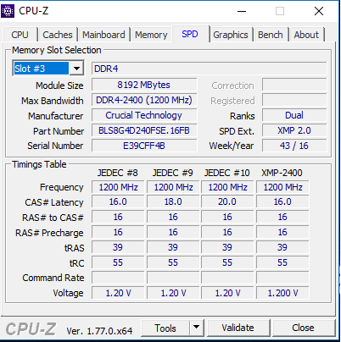
Task: Click the Slot #3 combo box field
Action: pyautogui.click(x=48, y=69)
